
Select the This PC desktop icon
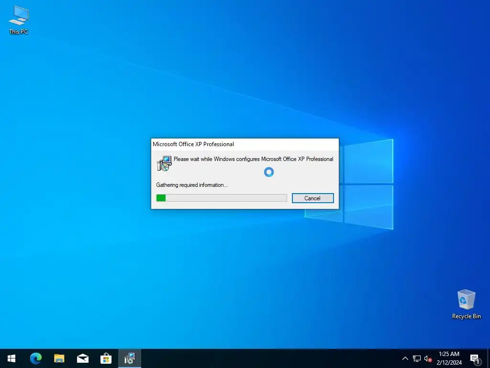pos(19,20)
